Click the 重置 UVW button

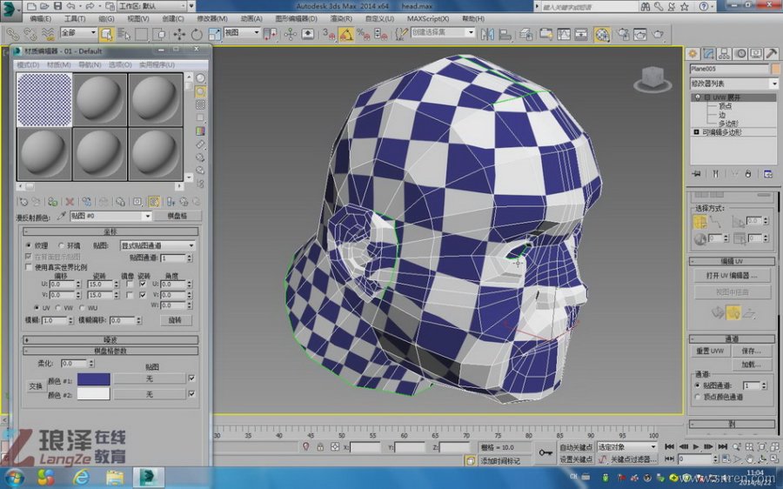pyautogui.click(x=710, y=352)
